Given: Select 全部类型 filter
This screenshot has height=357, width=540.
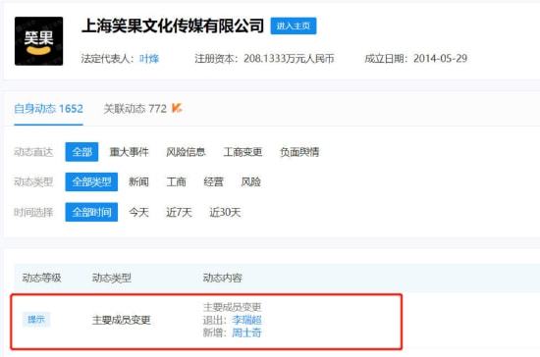Looking at the screenshot, I should point(91,182).
